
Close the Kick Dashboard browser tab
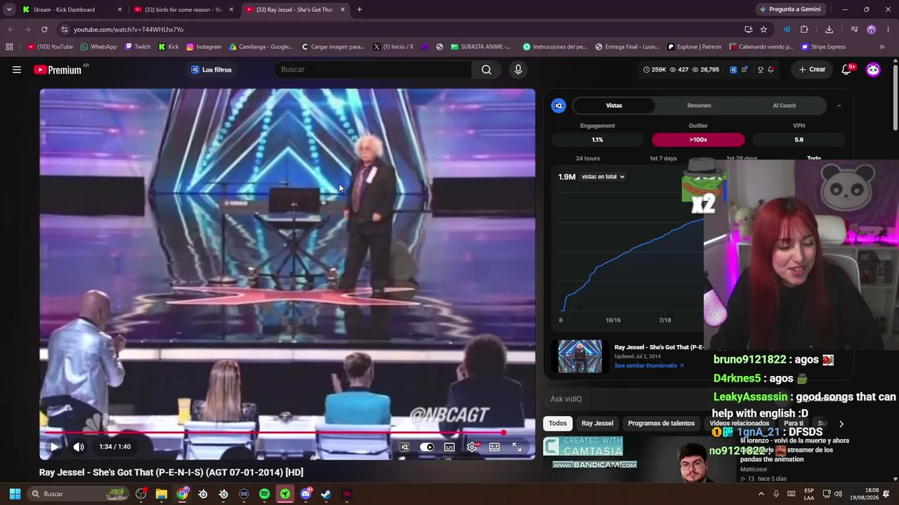pyautogui.click(x=119, y=10)
